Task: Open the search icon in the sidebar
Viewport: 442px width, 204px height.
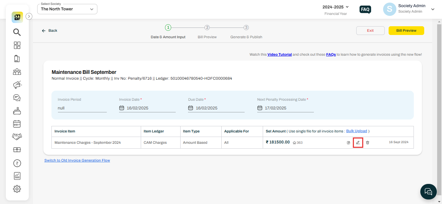Action: pyautogui.click(x=17, y=32)
